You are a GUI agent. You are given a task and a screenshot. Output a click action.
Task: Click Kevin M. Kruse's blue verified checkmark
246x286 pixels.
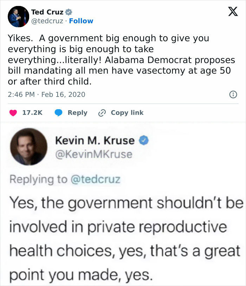(143, 139)
